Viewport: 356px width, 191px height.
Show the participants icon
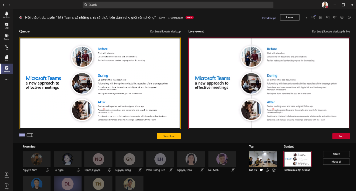click(x=335, y=17)
